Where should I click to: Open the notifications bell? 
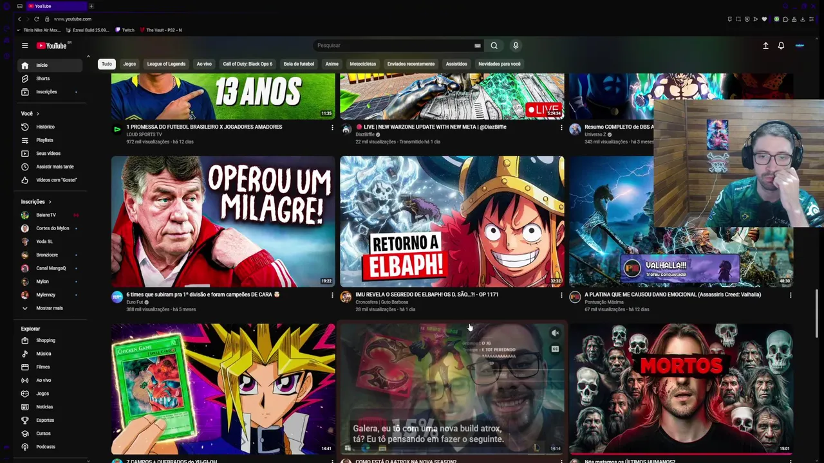pos(781,46)
